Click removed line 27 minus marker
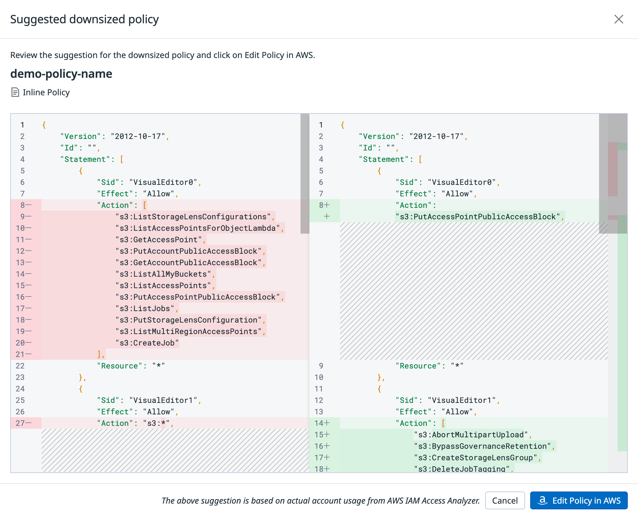 pos(28,423)
